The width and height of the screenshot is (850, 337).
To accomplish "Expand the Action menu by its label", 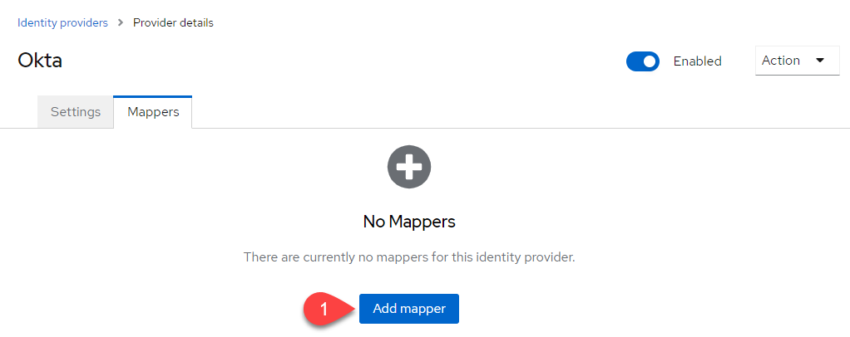I will tap(781, 61).
